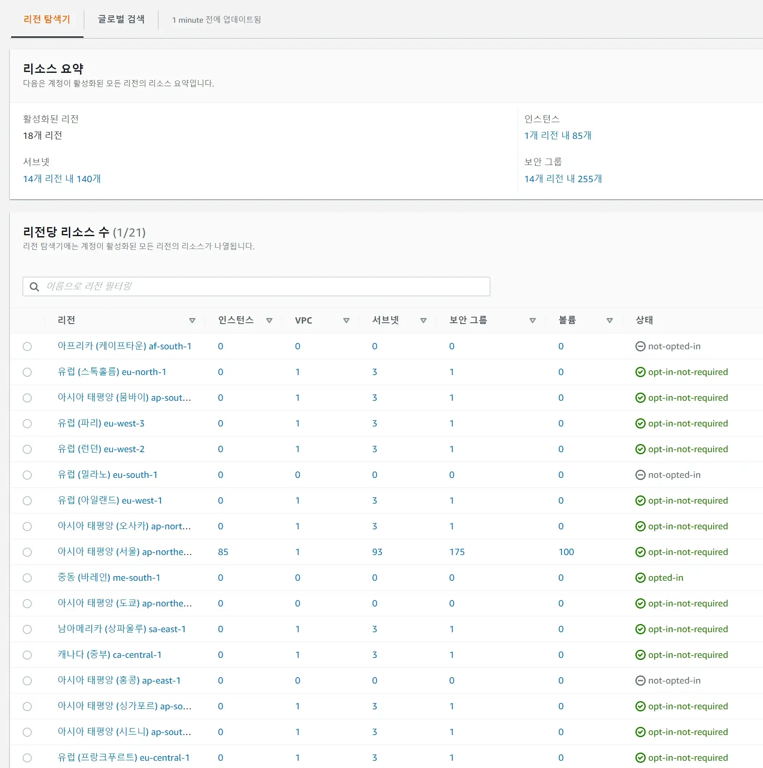Sort by the 보안 그룹 column arrow
The width and height of the screenshot is (763, 768).
coord(533,321)
